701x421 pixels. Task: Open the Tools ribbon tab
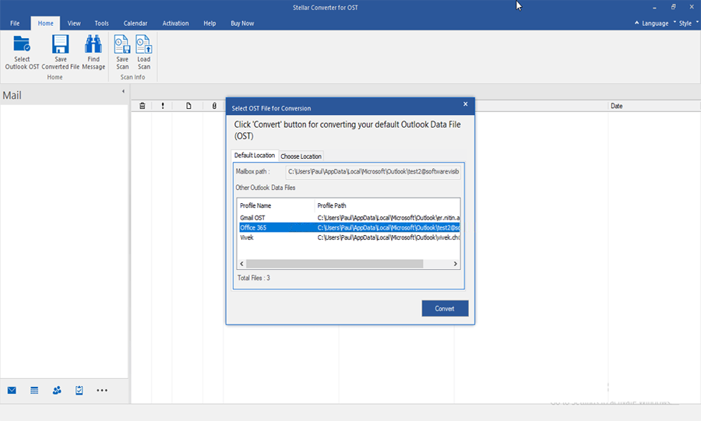[x=101, y=23]
